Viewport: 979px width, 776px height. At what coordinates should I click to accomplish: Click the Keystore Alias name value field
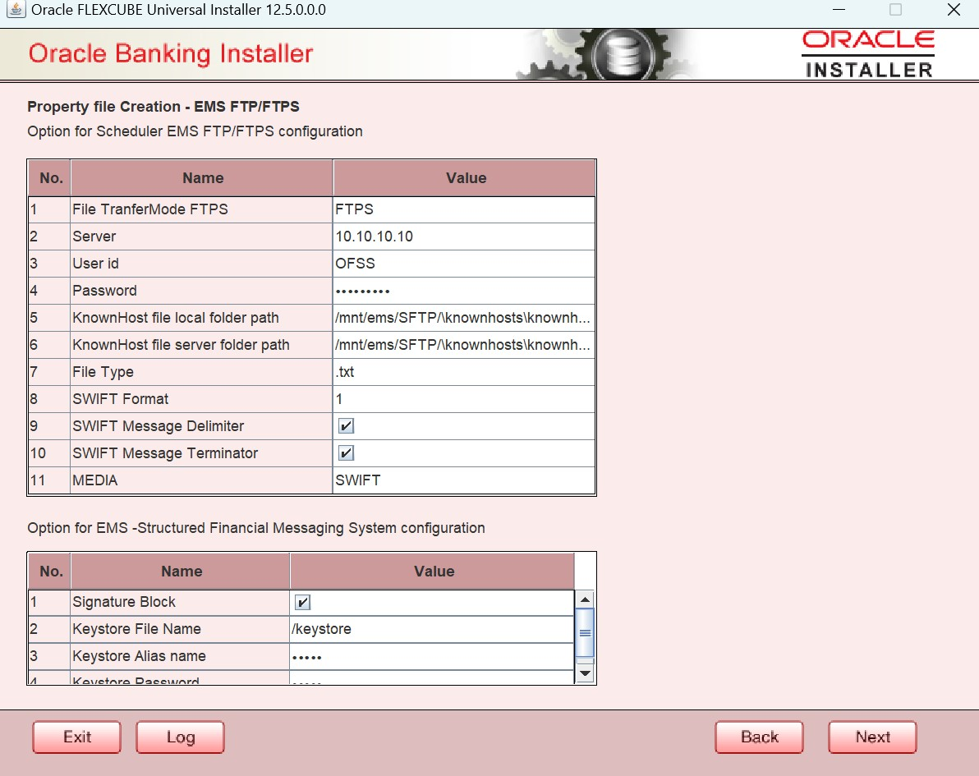pyautogui.click(x=431, y=657)
